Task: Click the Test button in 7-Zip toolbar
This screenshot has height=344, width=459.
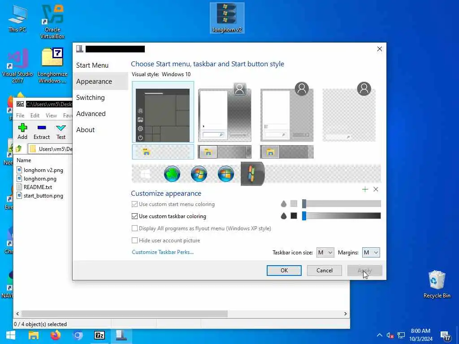Action: click(61, 132)
